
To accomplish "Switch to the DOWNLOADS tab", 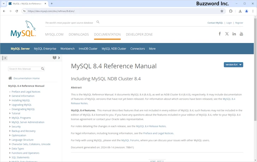I will click(79, 35).
